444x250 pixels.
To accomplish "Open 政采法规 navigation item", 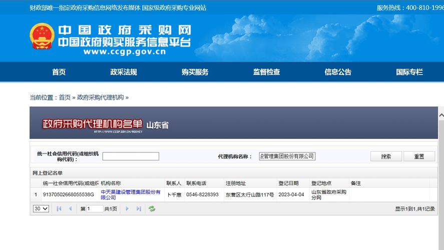I will click(124, 72).
